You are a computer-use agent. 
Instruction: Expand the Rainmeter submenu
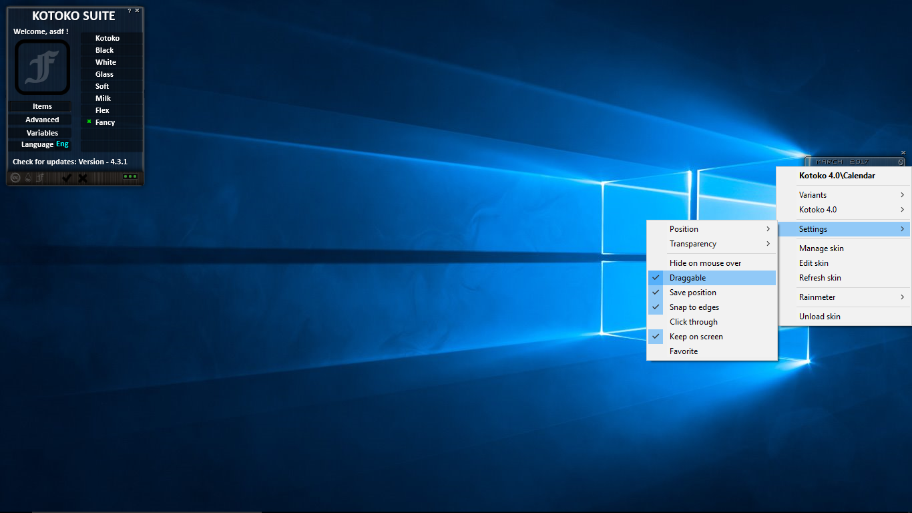843,297
